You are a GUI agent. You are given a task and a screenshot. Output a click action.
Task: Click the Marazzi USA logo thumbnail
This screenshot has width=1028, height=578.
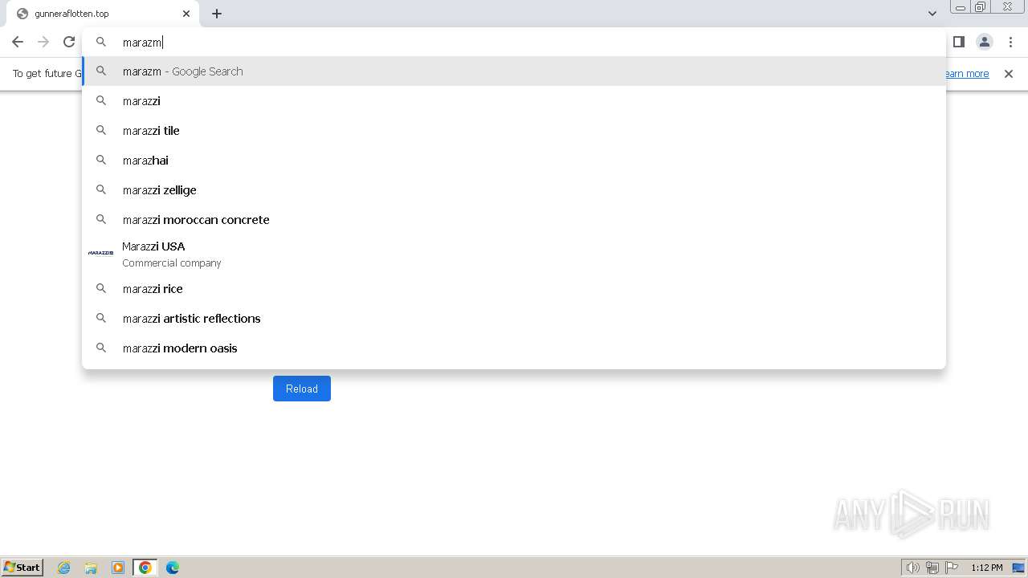tap(100, 253)
